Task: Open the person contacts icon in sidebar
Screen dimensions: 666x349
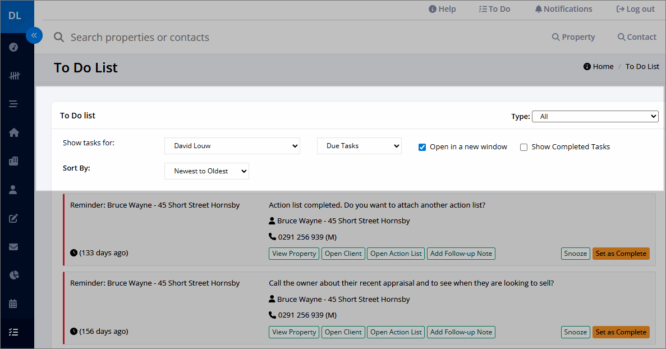Action: click(13, 189)
